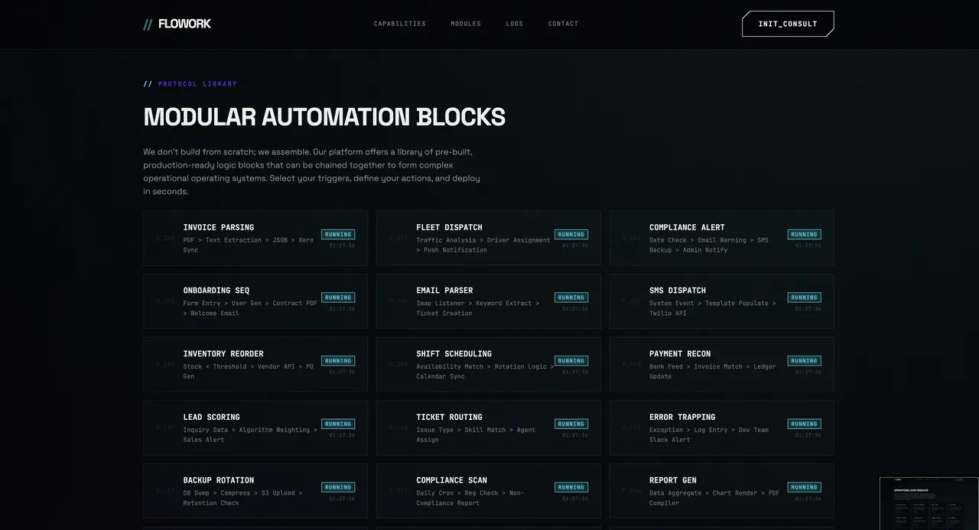Click RUNNING status badge on Compliance Alert
Viewport: 979px width, 530px height.
coord(804,235)
